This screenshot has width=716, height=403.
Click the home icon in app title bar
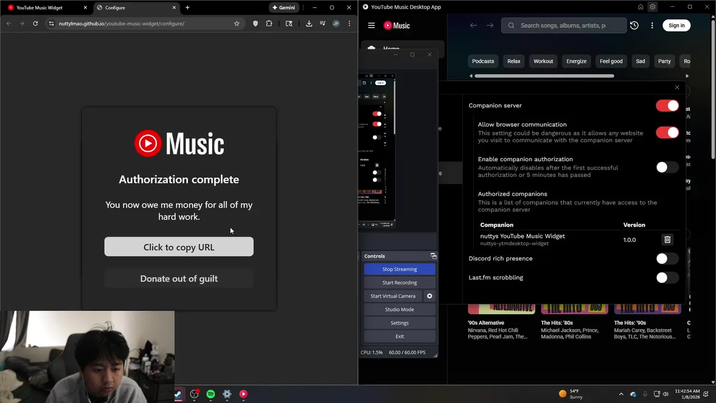[640, 7]
